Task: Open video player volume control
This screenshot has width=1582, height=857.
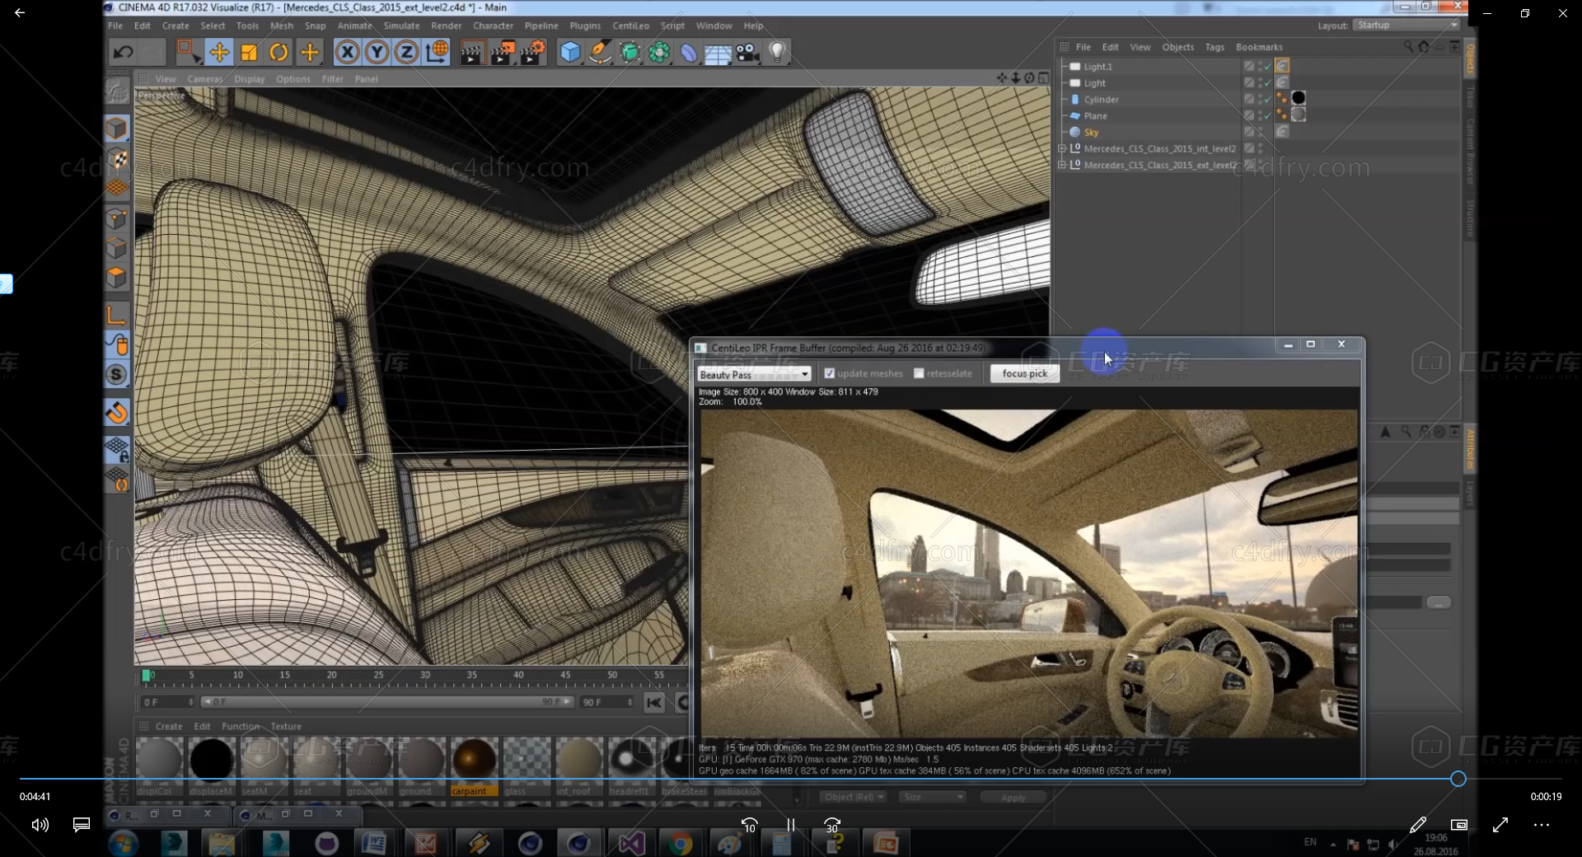Action: (x=40, y=825)
